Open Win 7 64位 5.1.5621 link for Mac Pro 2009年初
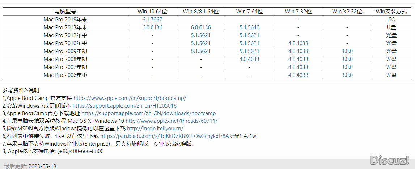 pyautogui.click(x=249, y=51)
